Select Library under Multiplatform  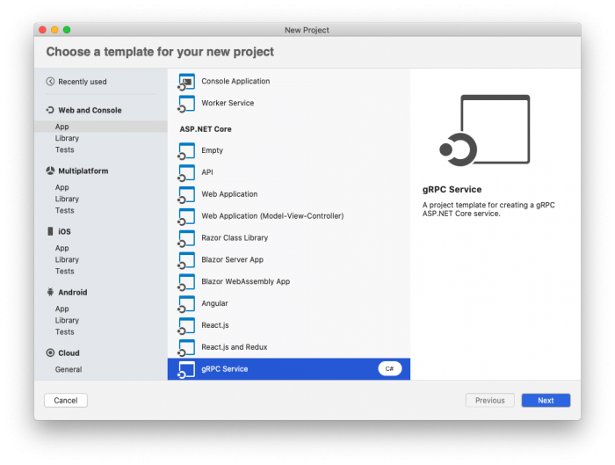tap(67, 199)
